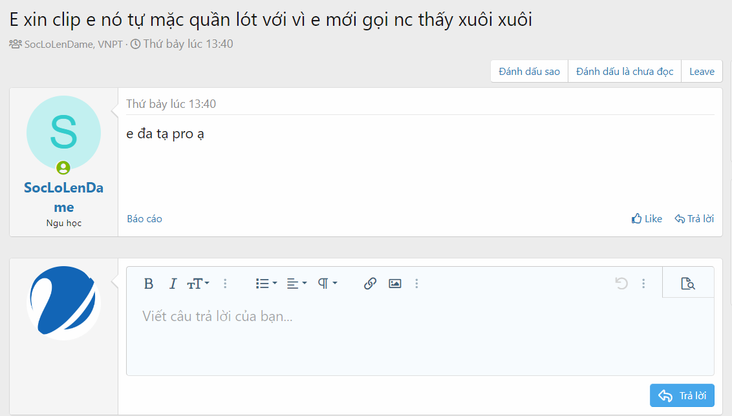
Task: Open more options beside undo icon
Action: pos(643,284)
